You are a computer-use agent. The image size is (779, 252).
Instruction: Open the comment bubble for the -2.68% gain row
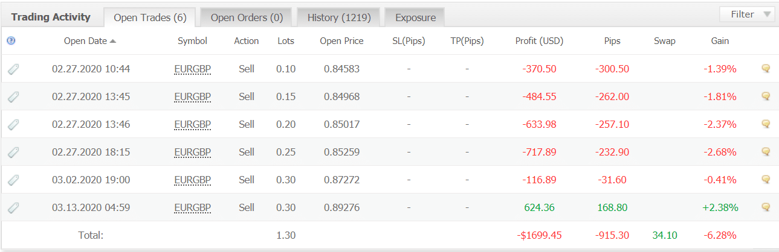pyautogui.click(x=766, y=152)
